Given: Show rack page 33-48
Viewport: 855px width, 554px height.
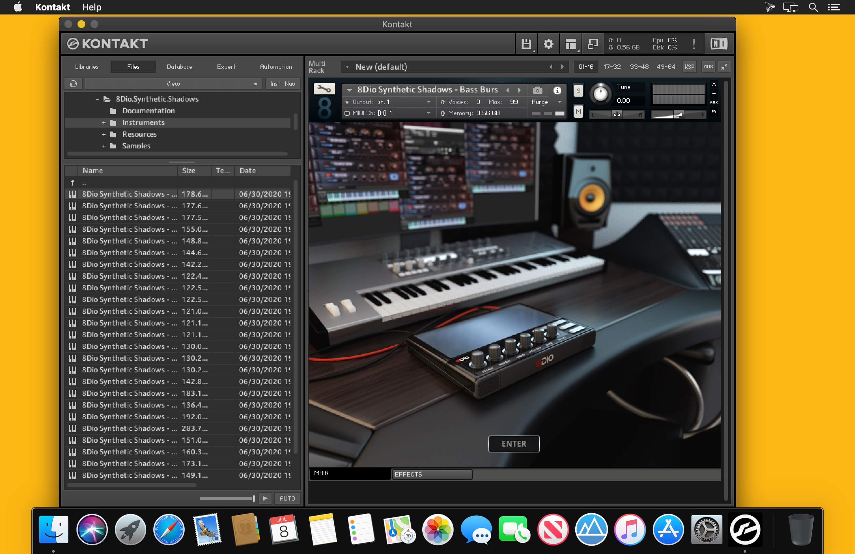Looking at the screenshot, I should [639, 67].
